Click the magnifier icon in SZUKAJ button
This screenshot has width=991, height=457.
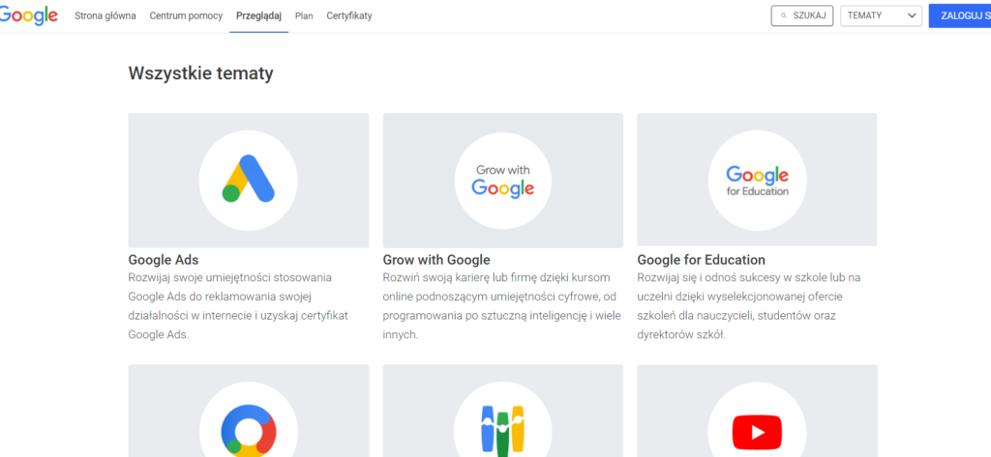point(784,15)
